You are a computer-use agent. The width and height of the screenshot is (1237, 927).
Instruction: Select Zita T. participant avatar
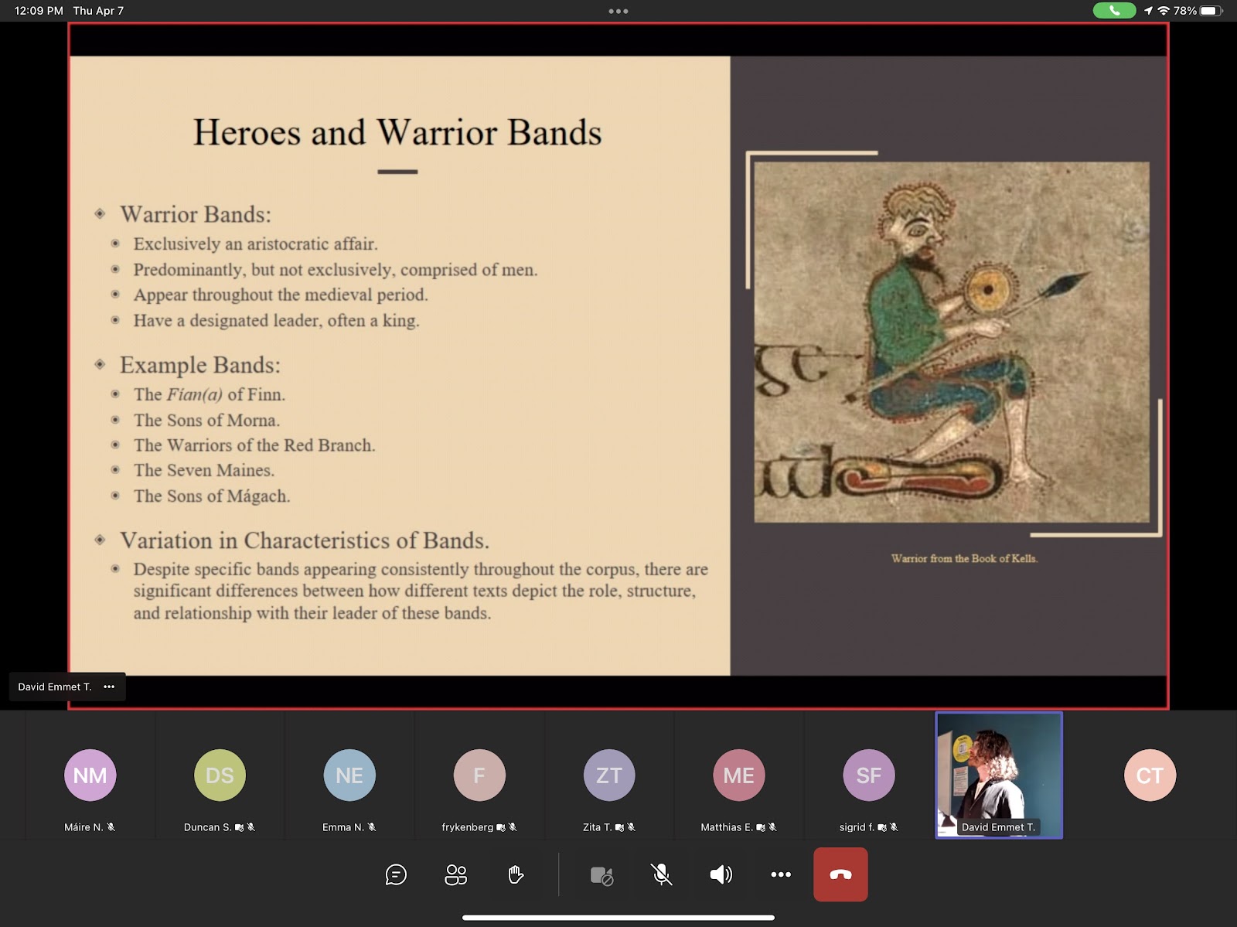point(609,775)
